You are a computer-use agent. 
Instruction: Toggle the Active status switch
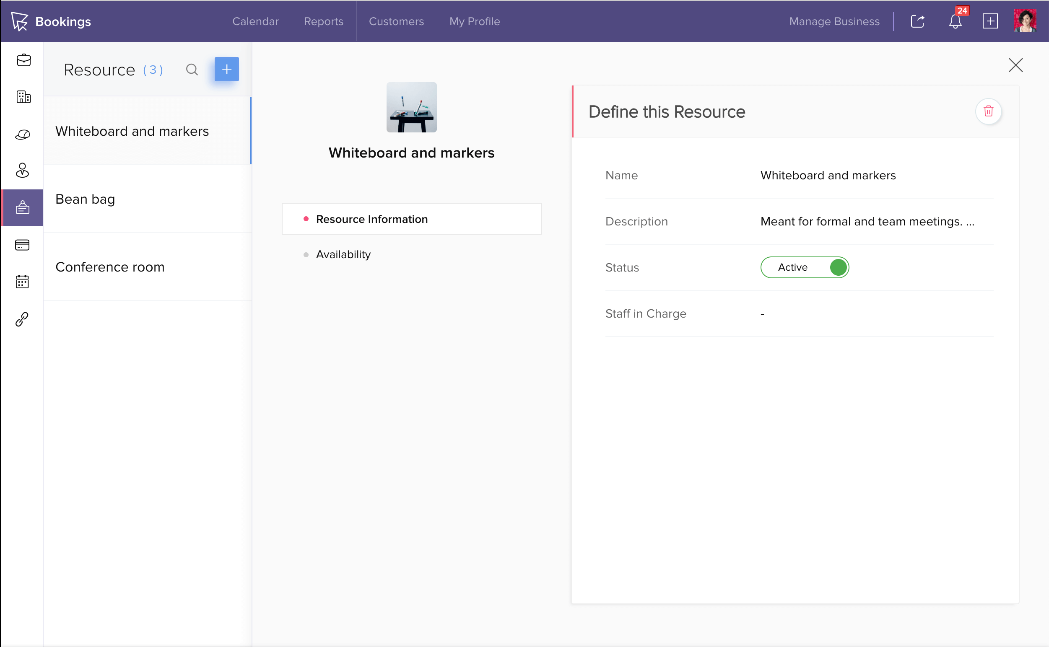click(805, 267)
